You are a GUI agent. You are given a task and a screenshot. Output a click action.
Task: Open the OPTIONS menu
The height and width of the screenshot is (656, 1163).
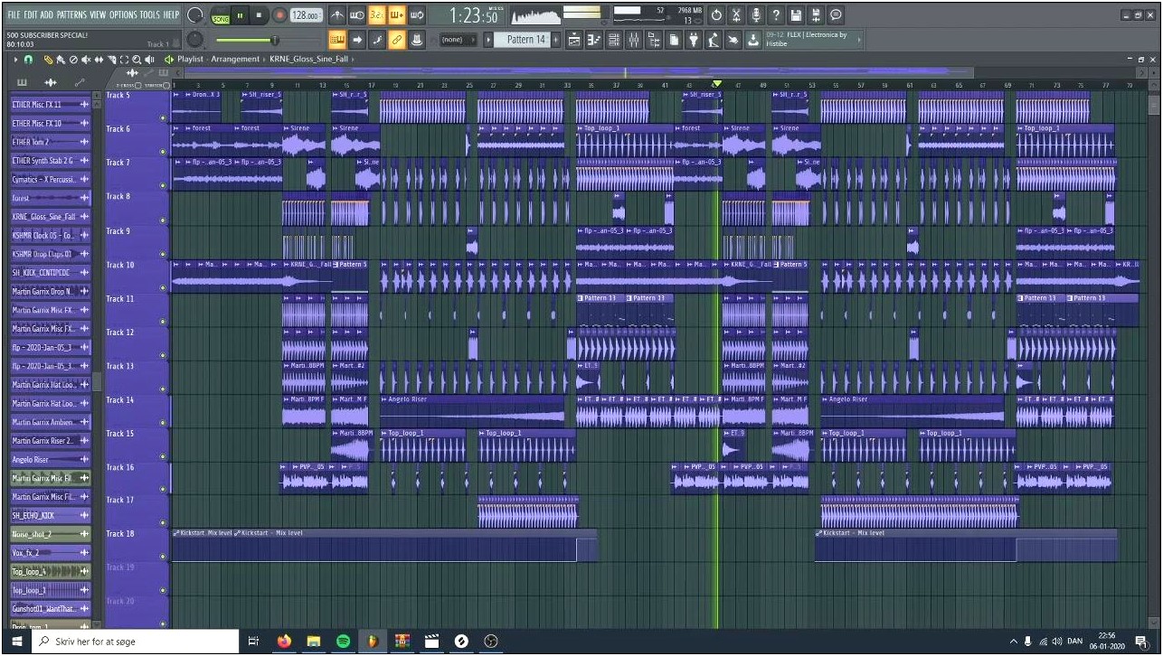pos(122,15)
